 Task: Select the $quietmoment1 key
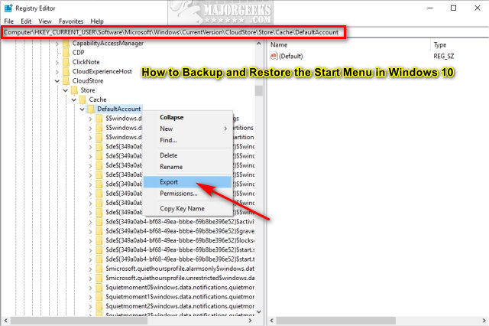click(x=180, y=297)
